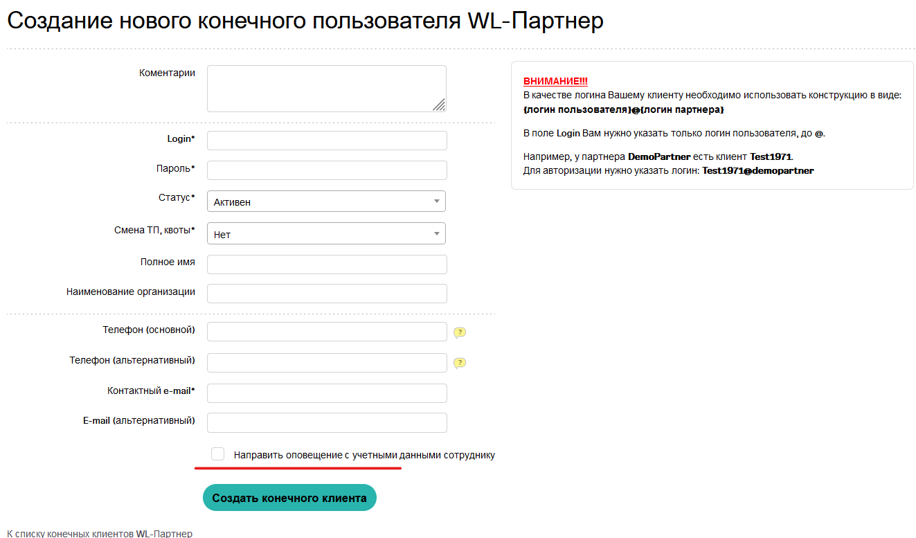Click help icon next to Телефон (основной)
The image size is (916, 538).
click(460, 332)
